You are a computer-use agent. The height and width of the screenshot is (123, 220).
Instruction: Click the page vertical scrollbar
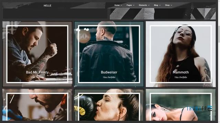219,61
